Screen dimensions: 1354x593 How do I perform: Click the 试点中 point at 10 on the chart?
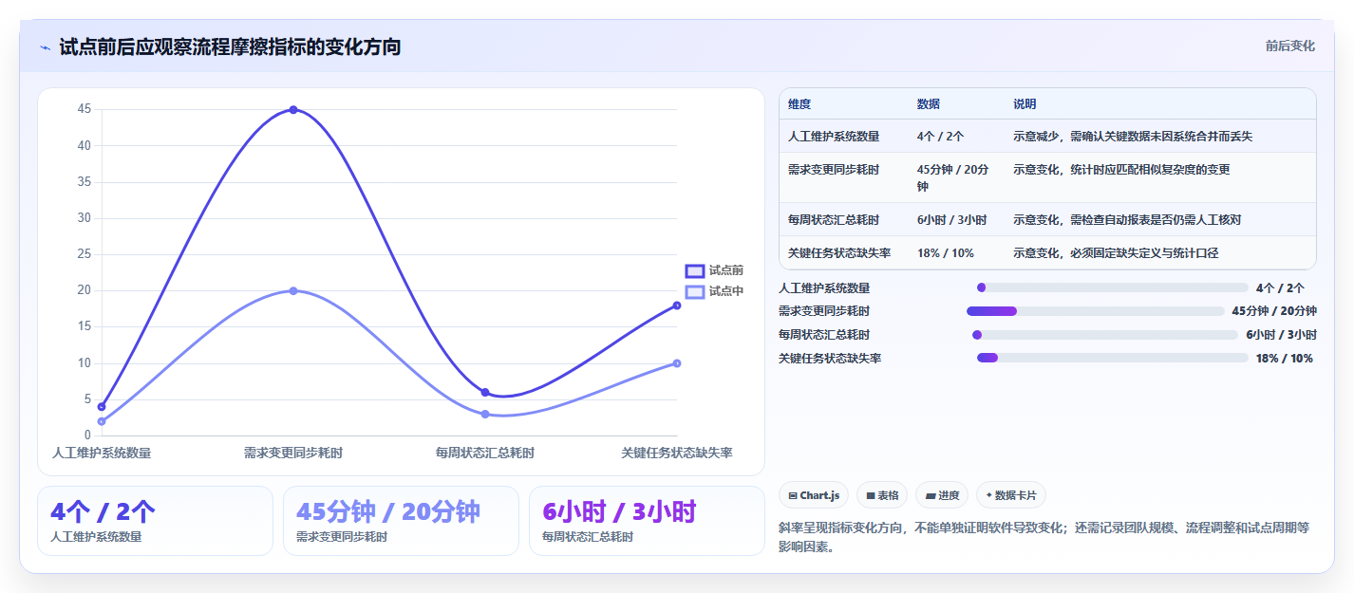[677, 363]
